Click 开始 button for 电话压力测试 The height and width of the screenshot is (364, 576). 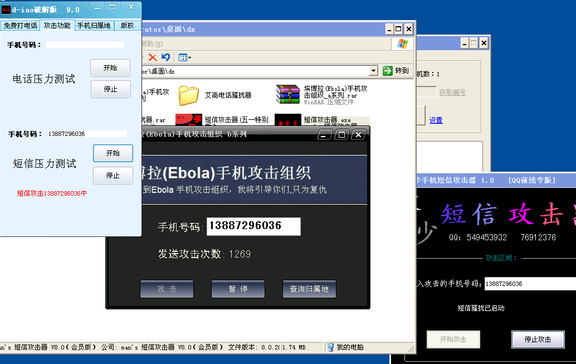[110, 68]
